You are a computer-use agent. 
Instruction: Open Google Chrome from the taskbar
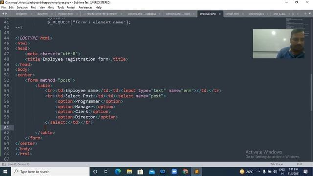185,172
